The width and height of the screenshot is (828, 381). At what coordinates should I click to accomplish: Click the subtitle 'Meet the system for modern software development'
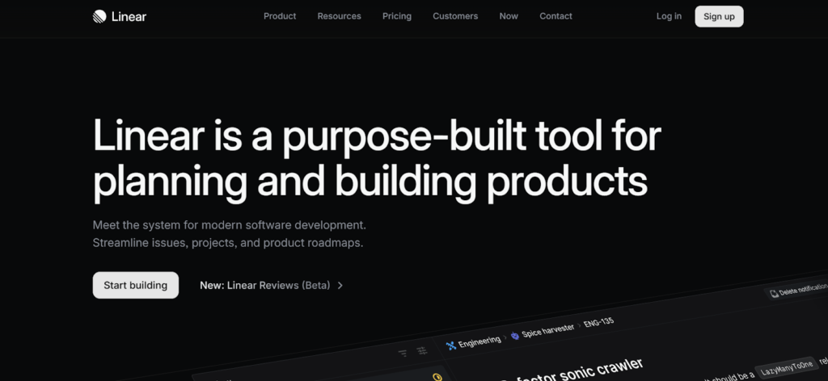(x=229, y=225)
